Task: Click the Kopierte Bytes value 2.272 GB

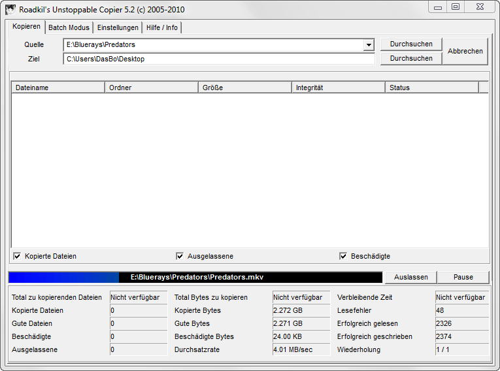Action: (301, 310)
